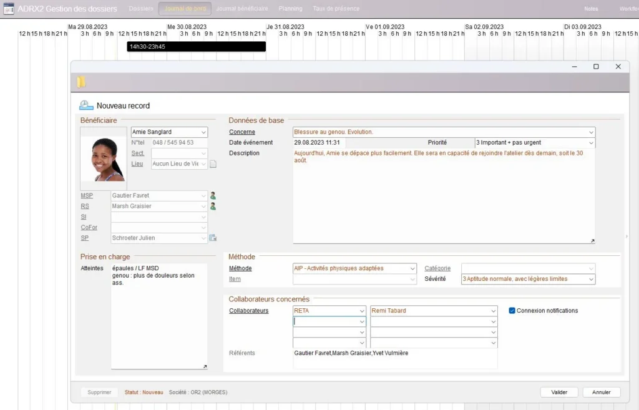The image size is (639, 410).
Task: Select the 14h30-23h45 timeline block
Action: pos(197,46)
